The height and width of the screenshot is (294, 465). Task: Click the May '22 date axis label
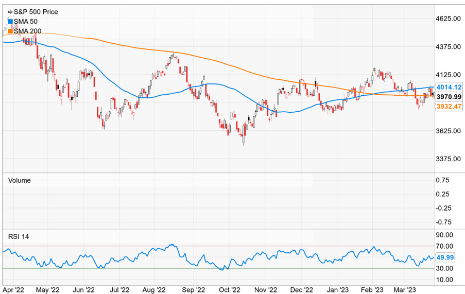click(x=47, y=290)
